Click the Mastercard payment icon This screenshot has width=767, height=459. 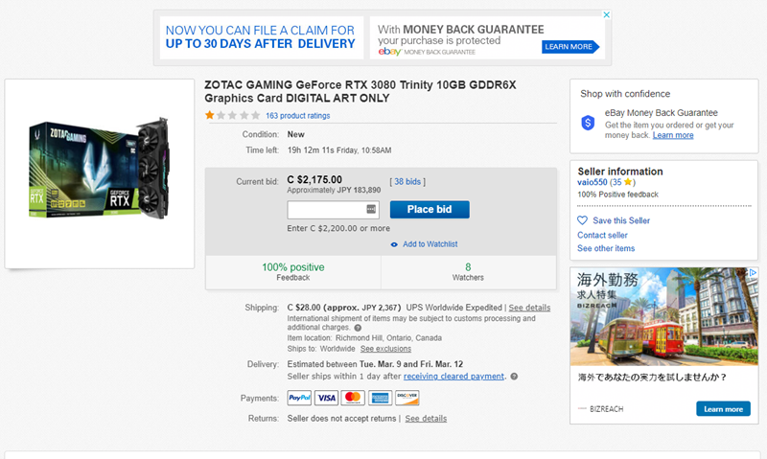tap(353, 398)
